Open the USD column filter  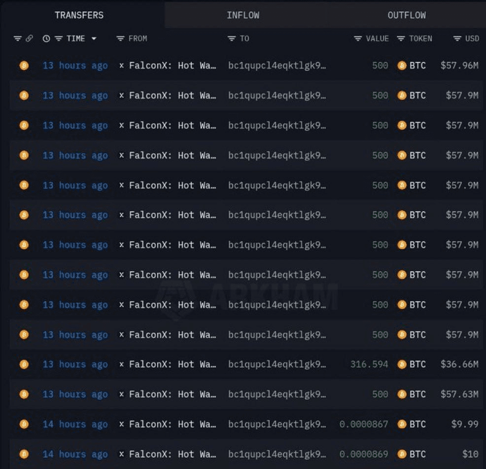coord(457,39)
